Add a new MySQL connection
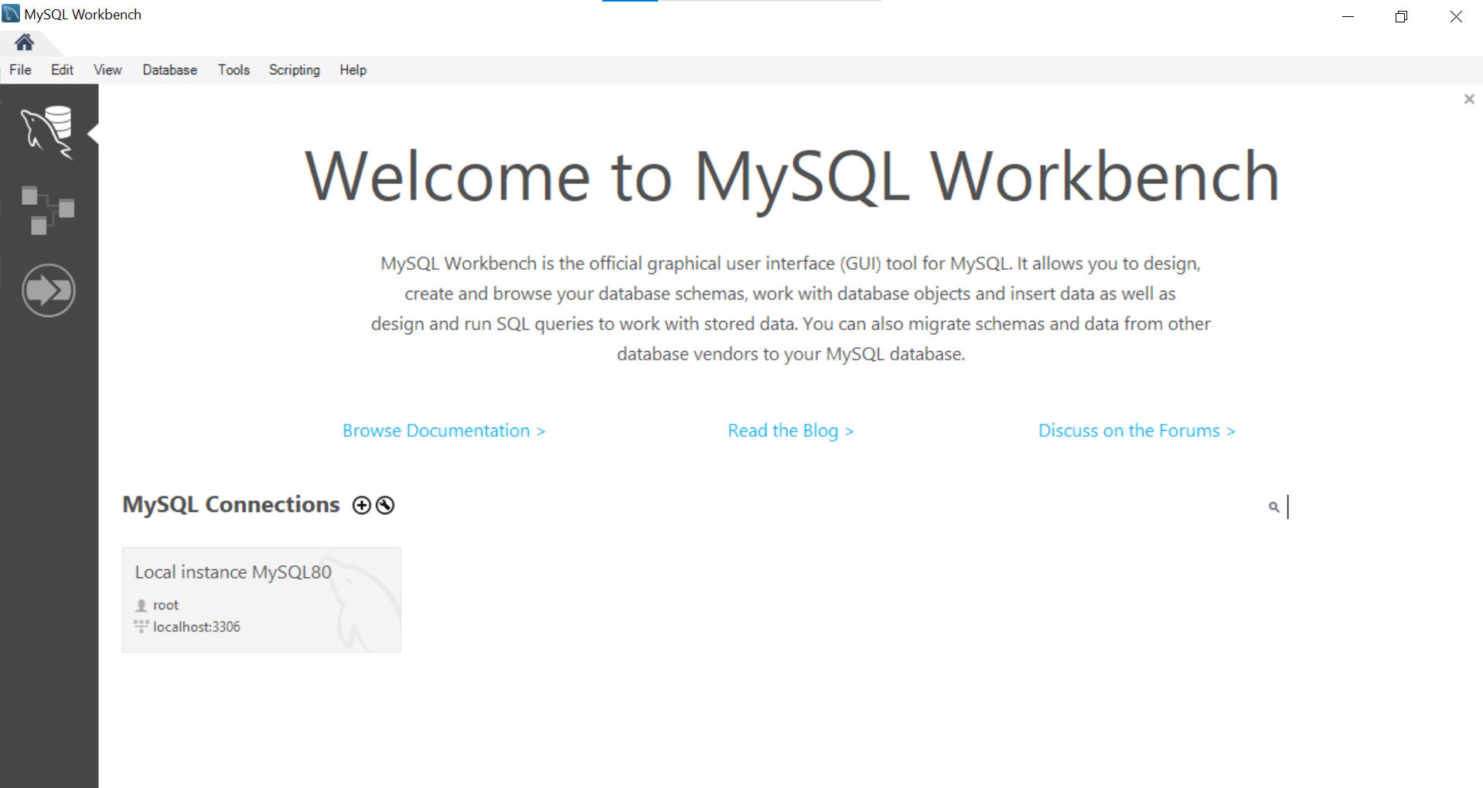This screenshot has width=1483, height=788. click(x=361, y=506)
